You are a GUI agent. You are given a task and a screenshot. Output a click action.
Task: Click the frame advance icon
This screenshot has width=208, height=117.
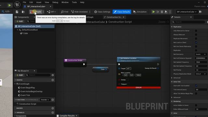[x=158, y=12]
